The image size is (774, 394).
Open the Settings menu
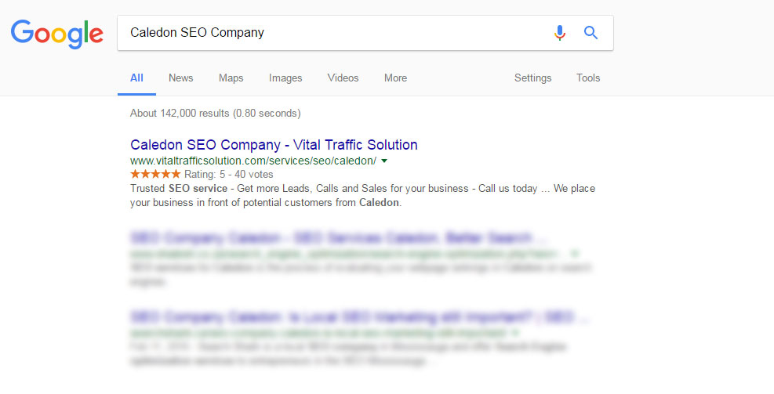532,78
